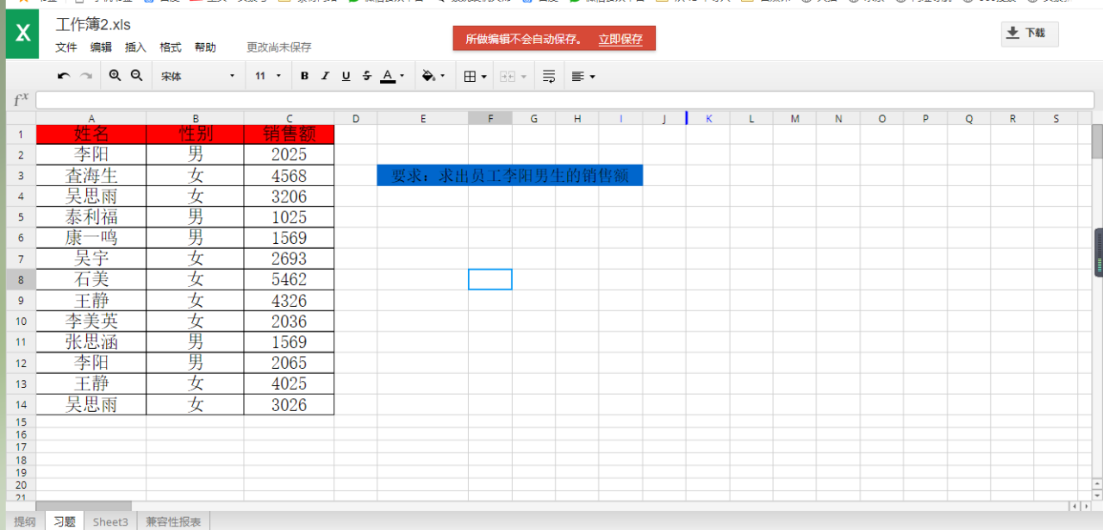Screen dimensions: 1103x530
Task: Select the cell containing 石美
Action: tap(91, 279)
